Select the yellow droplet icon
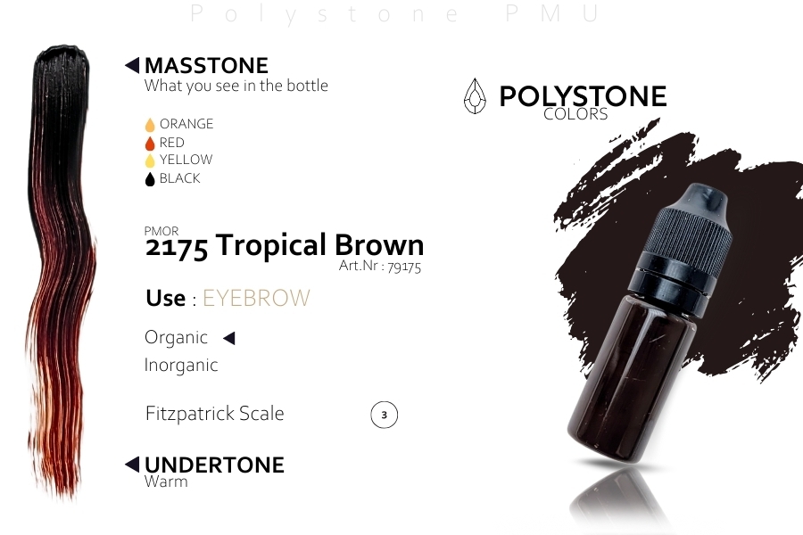The width and height of the screenshot is (803, 535). (150, 160)
